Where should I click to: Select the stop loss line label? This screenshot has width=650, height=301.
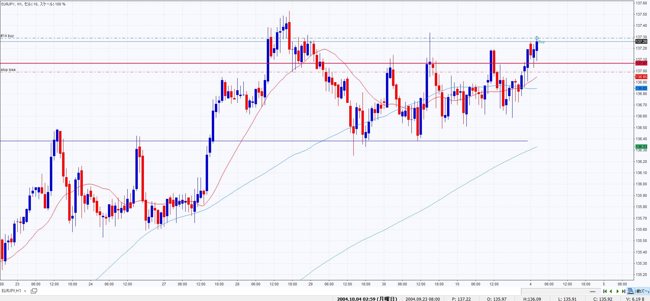click(8, 70)
